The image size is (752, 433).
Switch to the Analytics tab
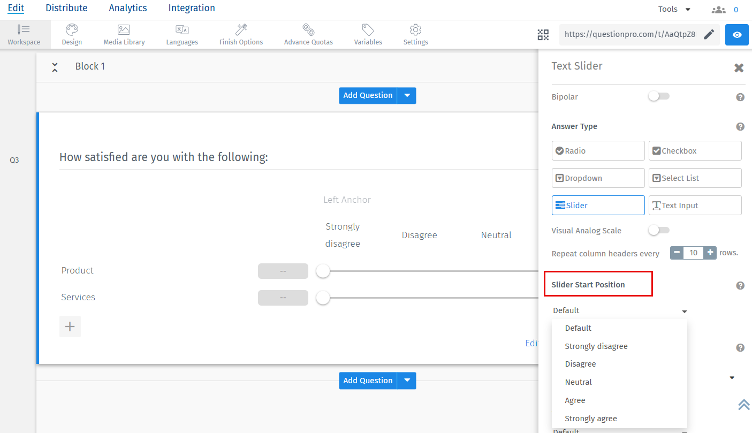coord(127,8)
